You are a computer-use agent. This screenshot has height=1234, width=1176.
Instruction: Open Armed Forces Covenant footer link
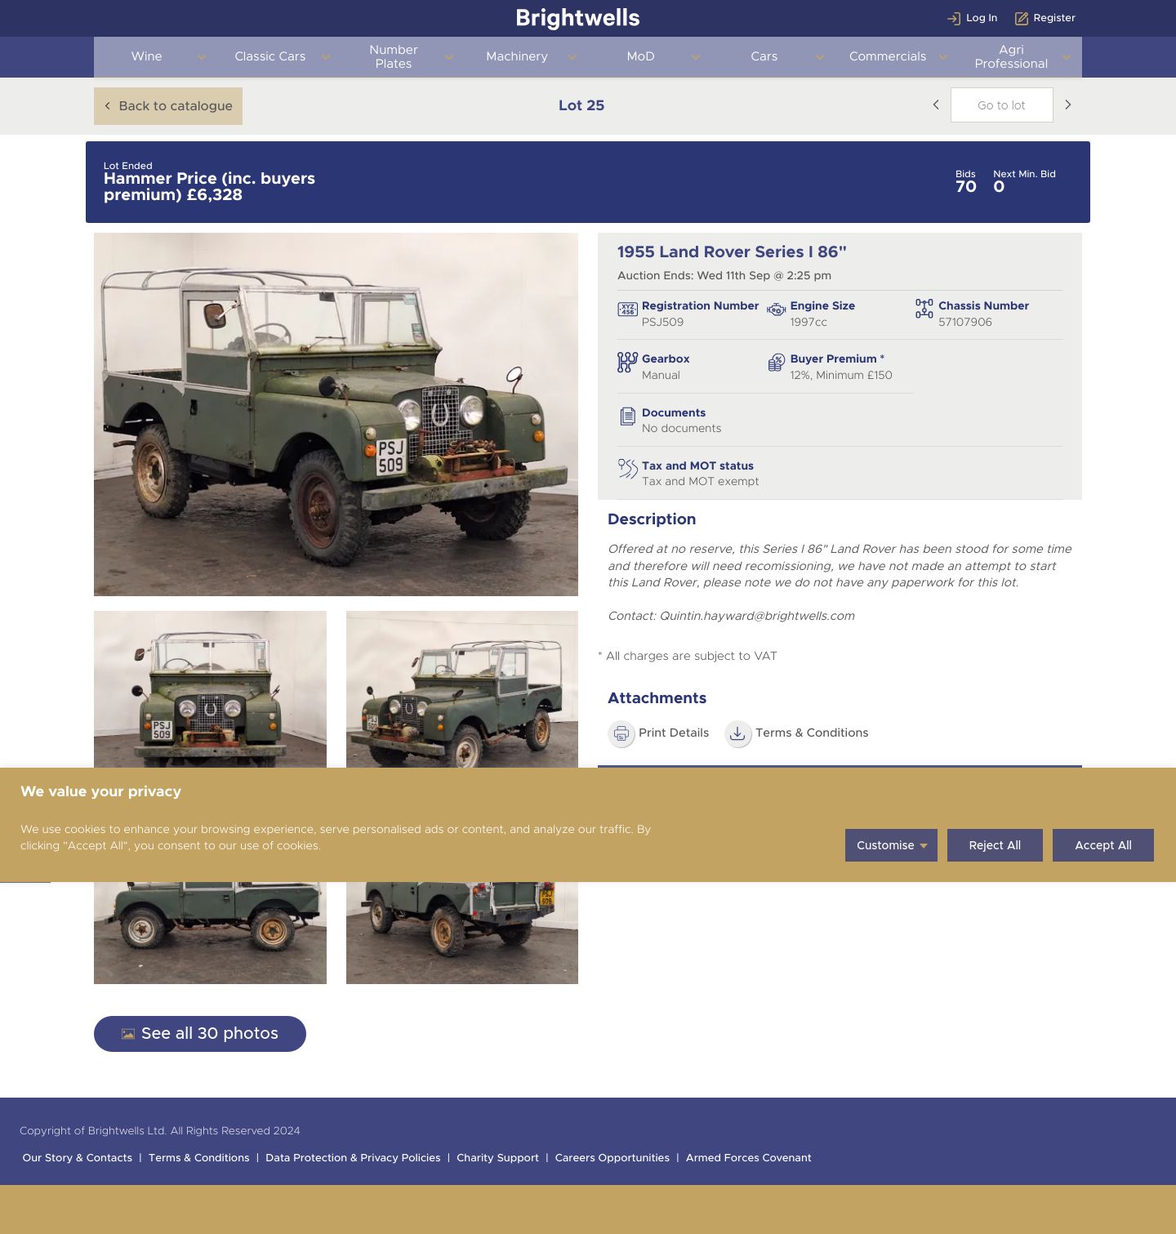point(749,1158)
